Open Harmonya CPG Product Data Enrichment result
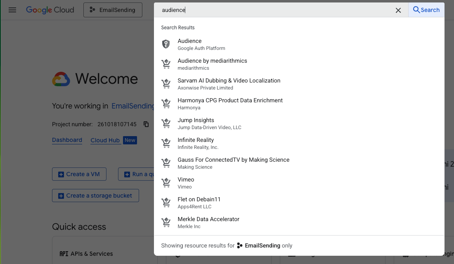The width and height of the screenshot is (454, 264). coord(230,104)
